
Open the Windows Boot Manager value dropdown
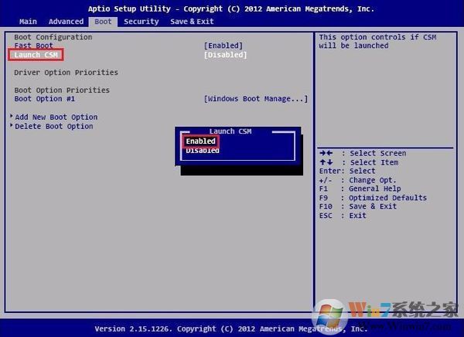[256, 99]
